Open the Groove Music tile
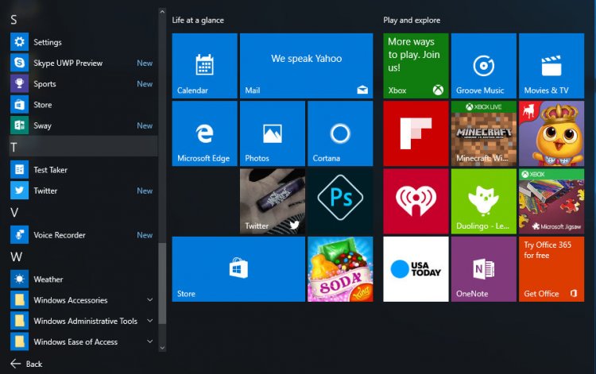Screen dimensions: 596x374 (483, 66)
